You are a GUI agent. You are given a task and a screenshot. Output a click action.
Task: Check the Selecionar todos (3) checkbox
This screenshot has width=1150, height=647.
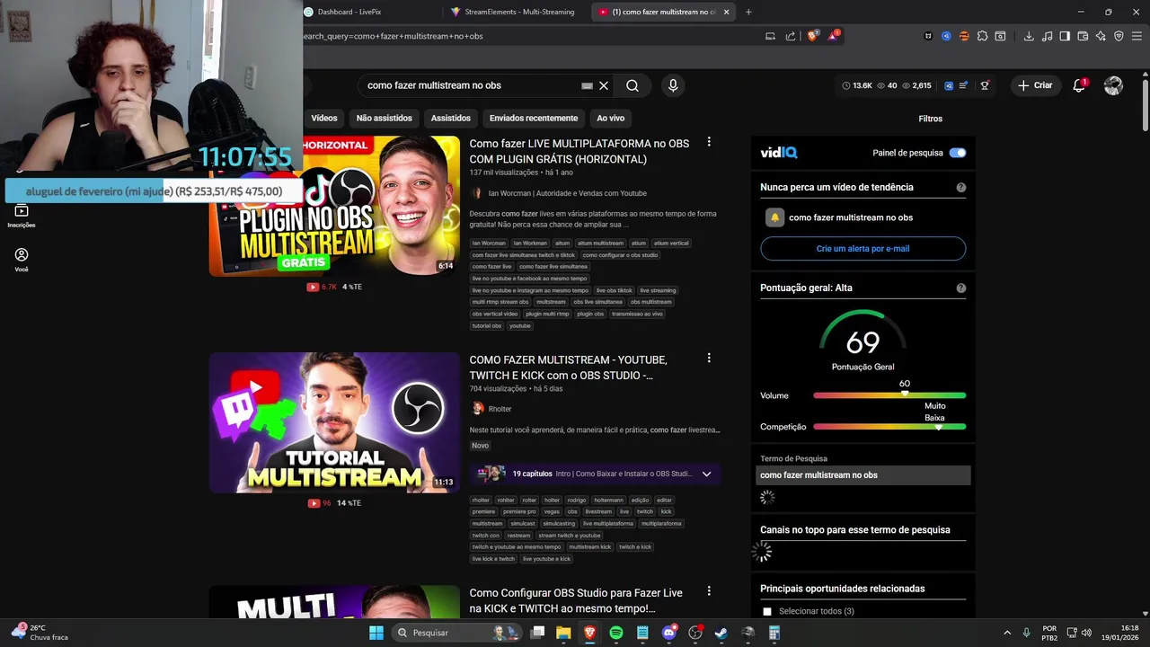(x=766, y=611)
